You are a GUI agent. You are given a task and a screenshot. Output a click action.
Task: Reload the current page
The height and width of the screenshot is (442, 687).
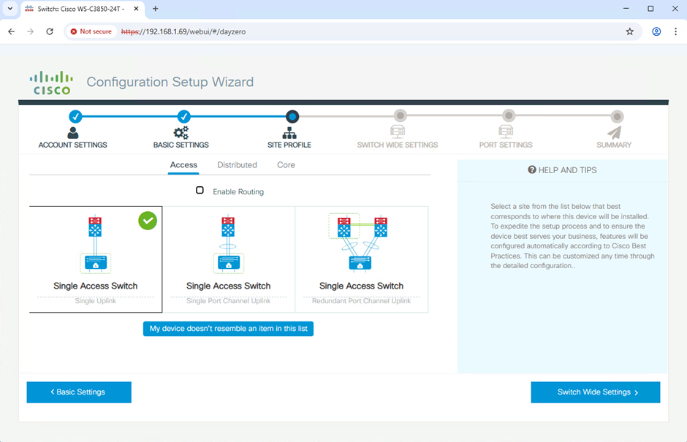pyautogui.click(x=50, y=31)
